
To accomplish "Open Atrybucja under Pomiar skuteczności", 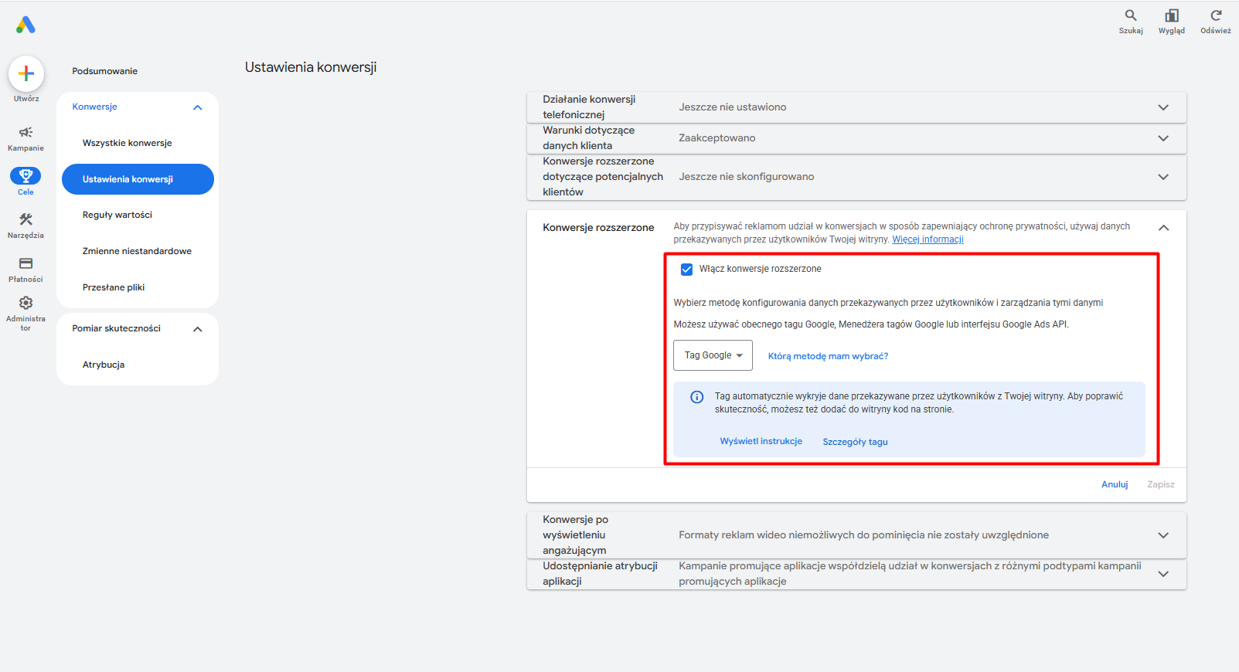I will [x=104, y=365].
